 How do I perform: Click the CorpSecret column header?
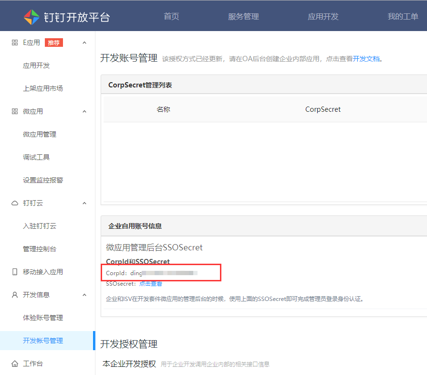pos(323,109)
